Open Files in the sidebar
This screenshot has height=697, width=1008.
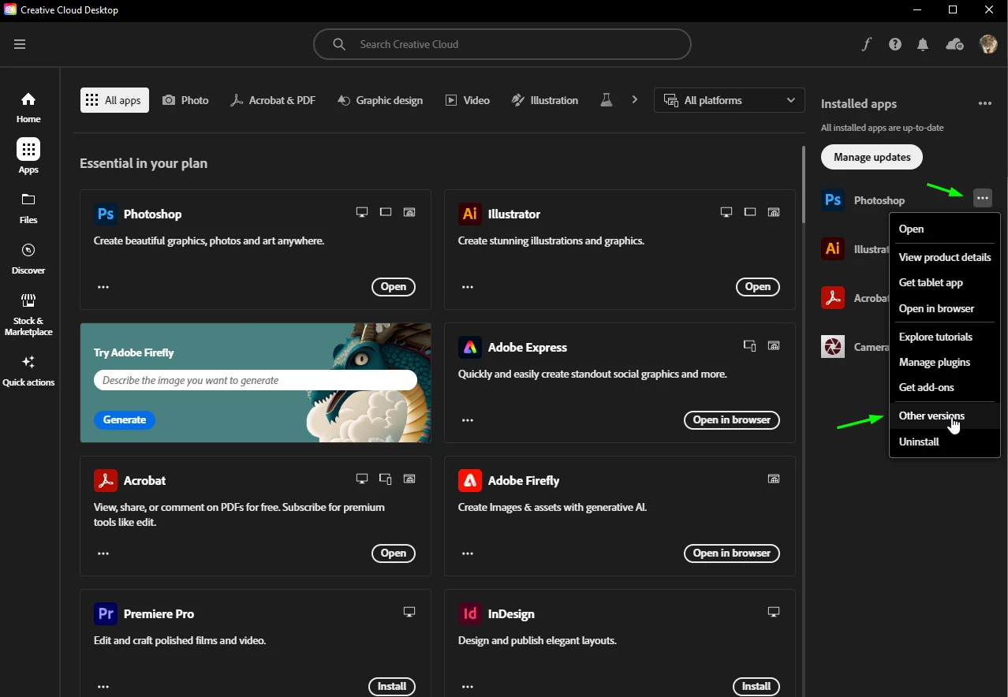(x=28, y=208)
